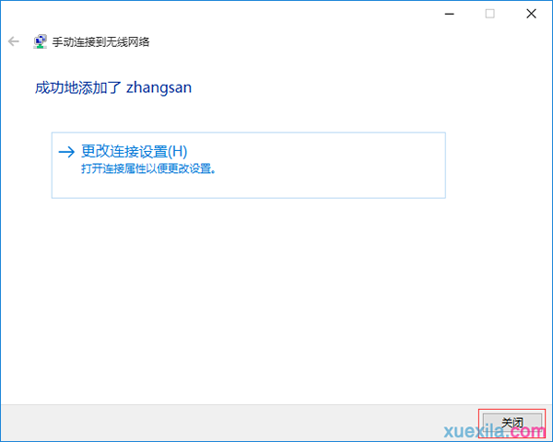This screenshot has width=553, height=442.
Task: Click the wireless network wizard icon
Action: click(41, 41)
